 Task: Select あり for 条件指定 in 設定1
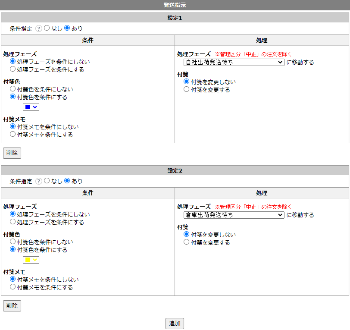(67, 28)
